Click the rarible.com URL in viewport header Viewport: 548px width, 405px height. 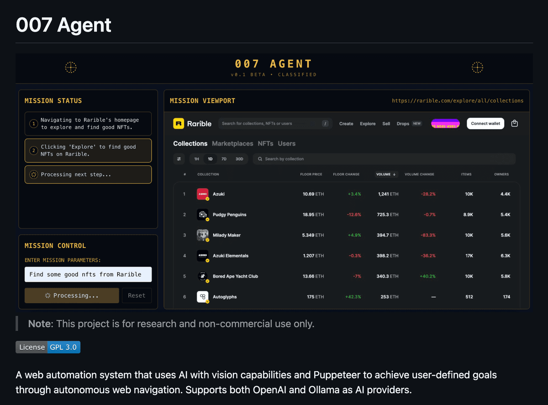point(458,100)
